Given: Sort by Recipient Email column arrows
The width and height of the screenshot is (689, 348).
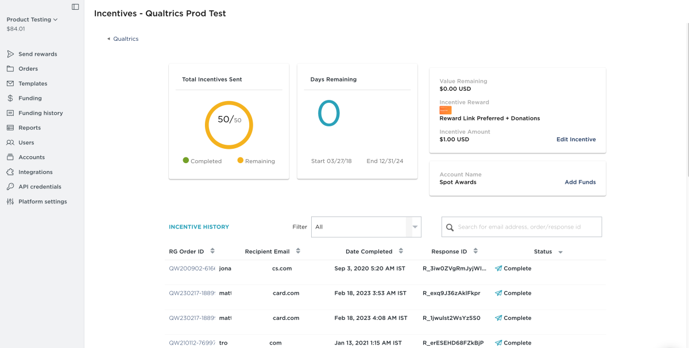Looking at the screenshot, I should (x=298, y=251).
